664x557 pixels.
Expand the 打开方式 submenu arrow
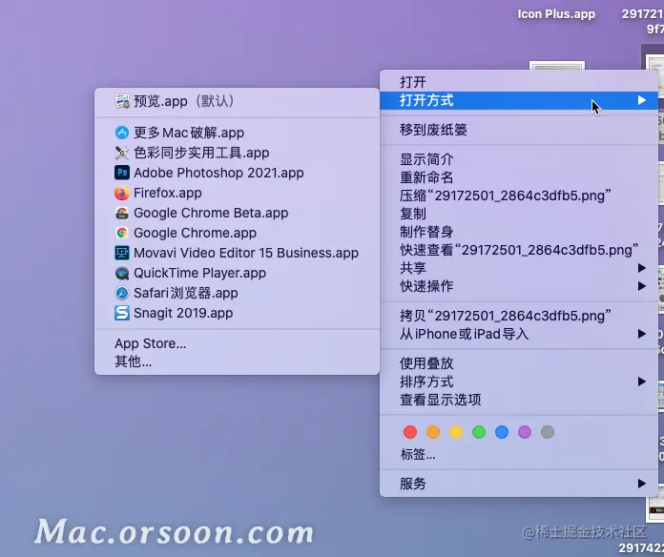pos(641,100)
